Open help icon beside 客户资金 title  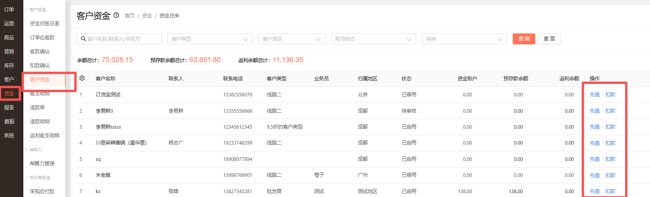click(116, 16)
